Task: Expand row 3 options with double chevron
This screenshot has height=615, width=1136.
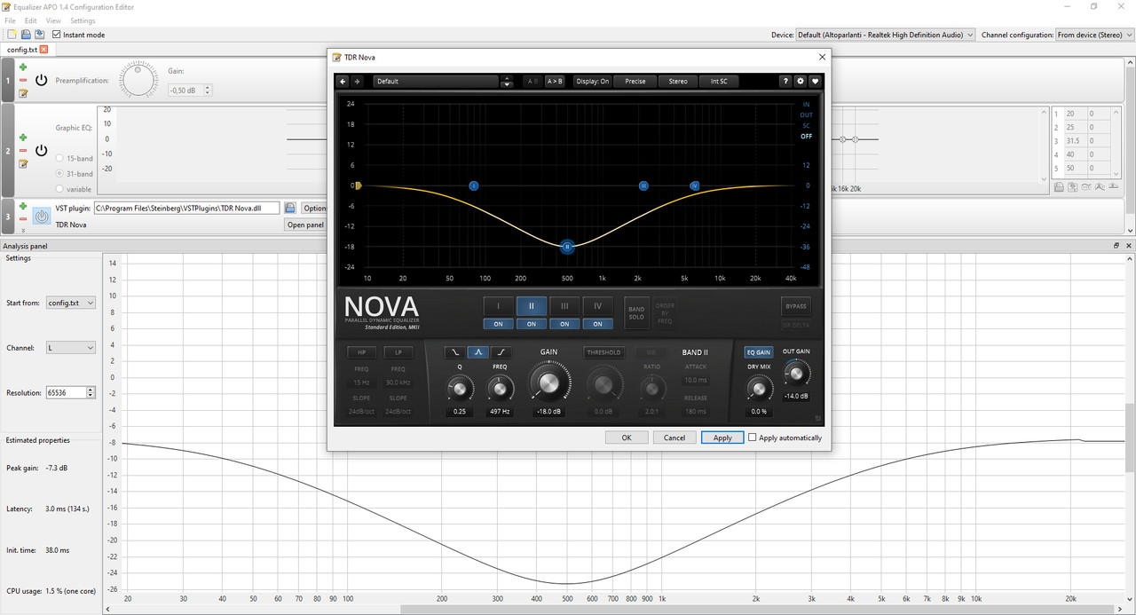Action: click(23, 229)
